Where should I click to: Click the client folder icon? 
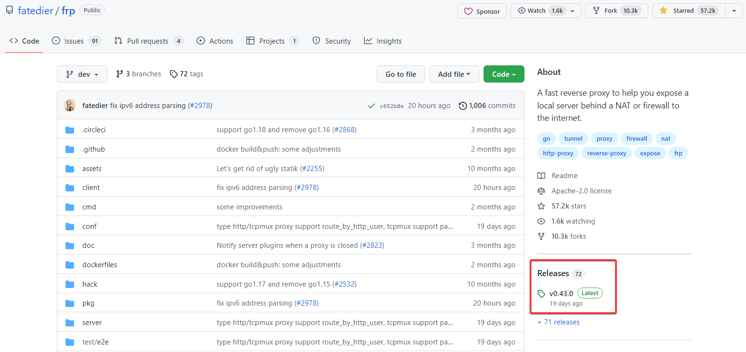point(70,188)
